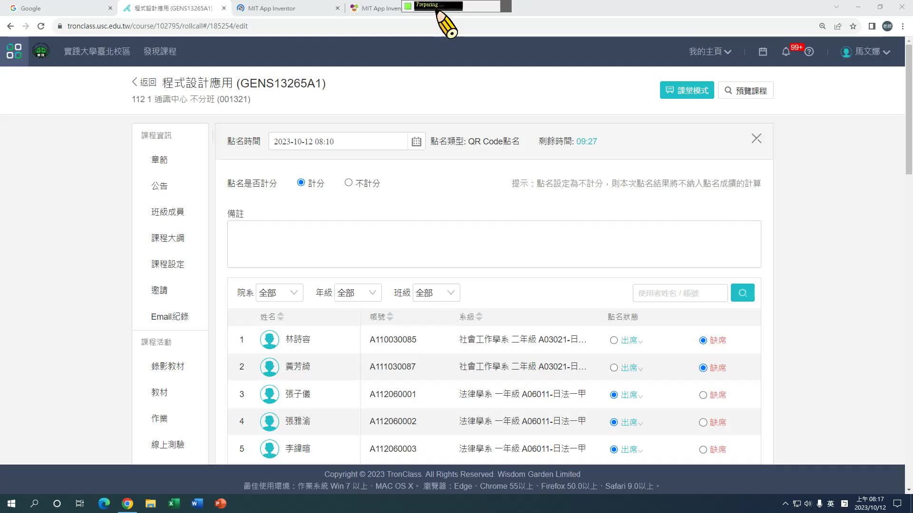Screen dimensions: 913x513
Task: Bookmark this page with star icon
Action: (853, 26)
